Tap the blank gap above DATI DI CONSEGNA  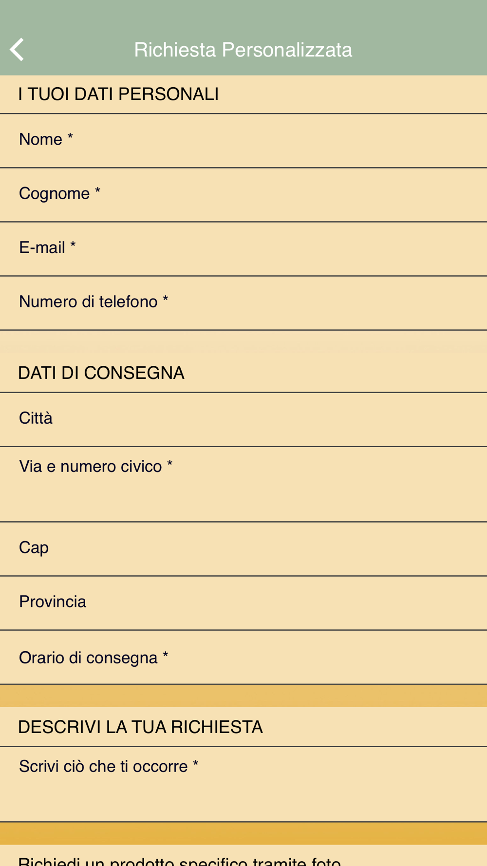pos(243,342)
